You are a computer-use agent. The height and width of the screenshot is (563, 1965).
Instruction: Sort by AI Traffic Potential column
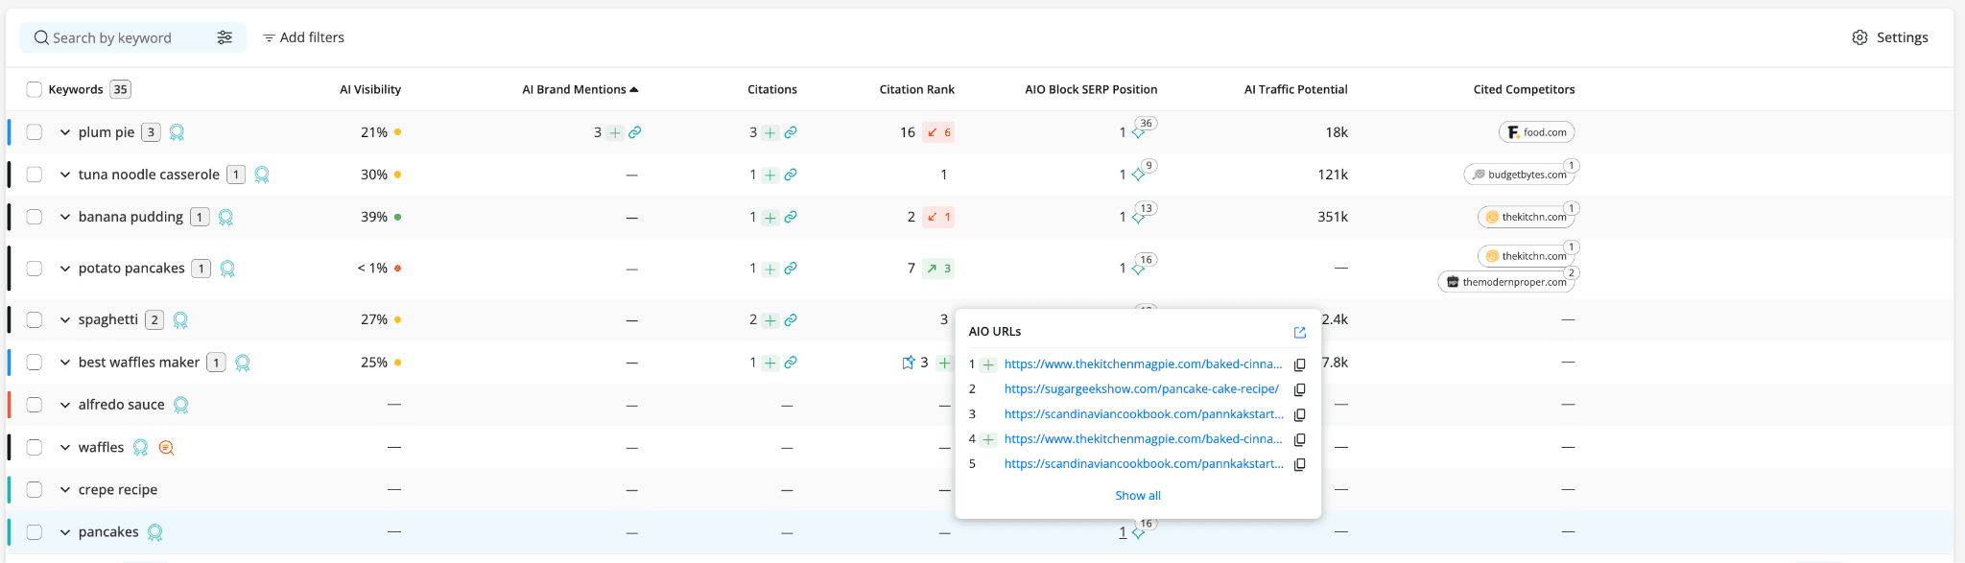(x=1296, y=89)
